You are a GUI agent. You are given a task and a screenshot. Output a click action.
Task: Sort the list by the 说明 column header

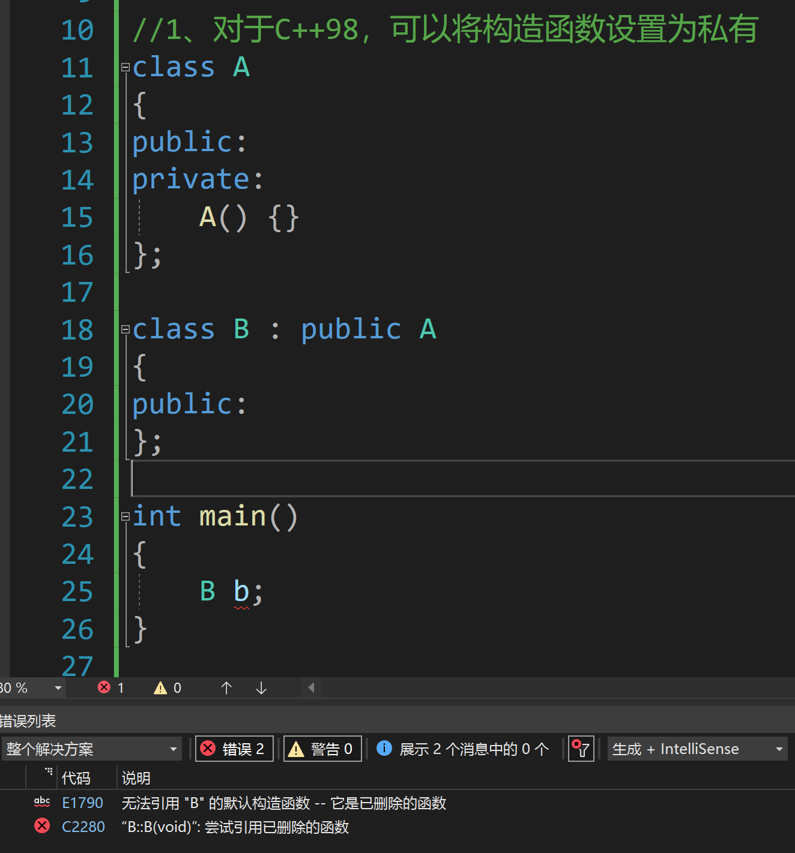[136, 778]
